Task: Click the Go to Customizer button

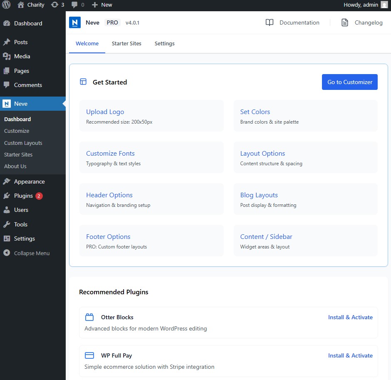Action: [x=349, y=82]
